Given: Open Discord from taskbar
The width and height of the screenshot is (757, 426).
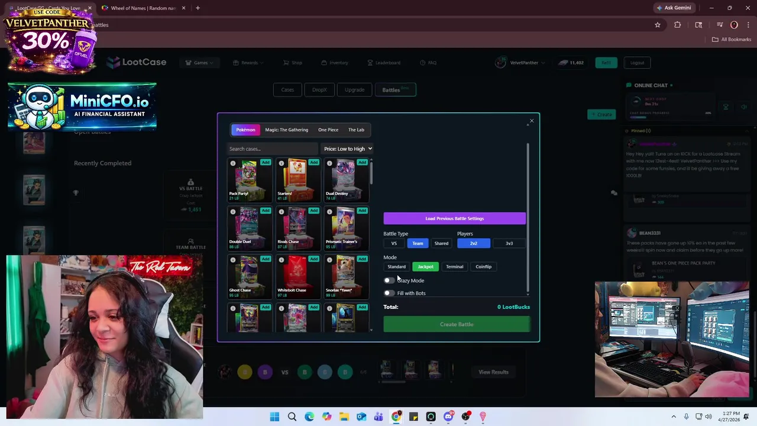Looking at the screenshot, I should click(x=448, y=417).
